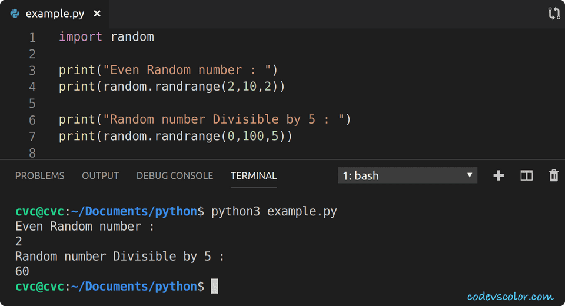Image resolution: width=565 pixels, height=306 pixels.
Task: Click the Python file icon on the example.py tab
Action: (15, 14)
